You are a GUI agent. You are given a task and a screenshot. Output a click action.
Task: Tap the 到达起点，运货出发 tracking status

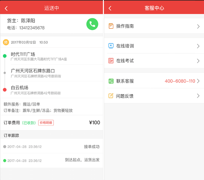(x=82, y=160)
